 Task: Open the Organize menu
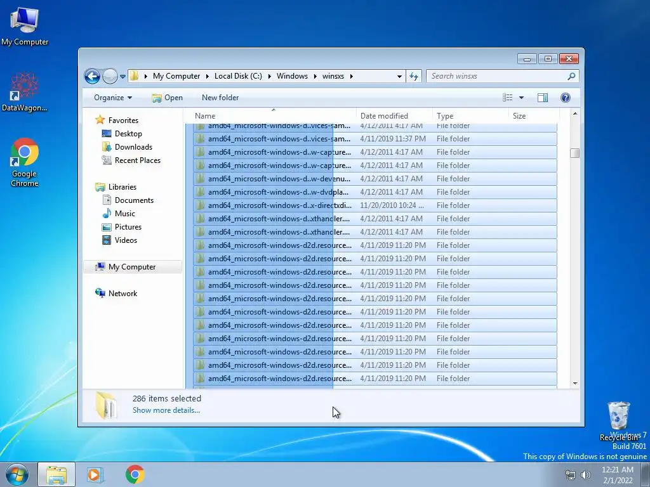113,98
